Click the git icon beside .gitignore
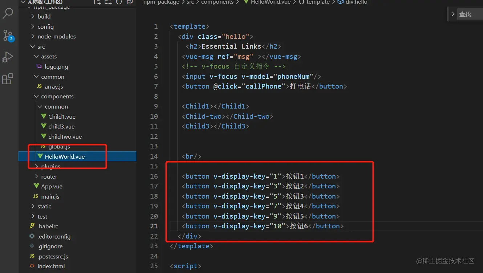This screenshot has width=483, height=273. click(32, 246)
